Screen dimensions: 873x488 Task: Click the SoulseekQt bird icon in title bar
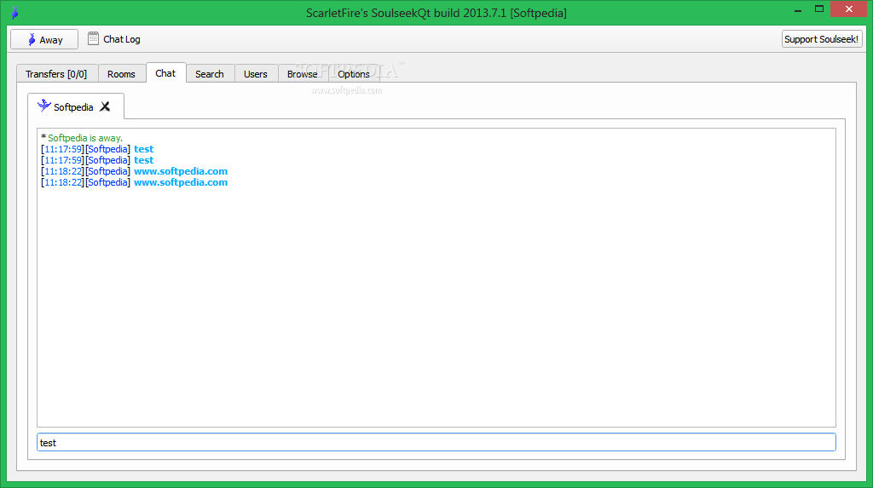click(15, 13)
